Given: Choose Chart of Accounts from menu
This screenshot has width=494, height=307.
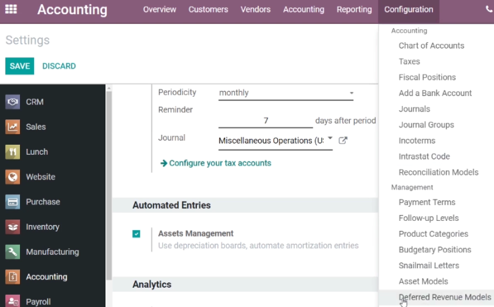Looking at the screenshot, I should [431, 45].
